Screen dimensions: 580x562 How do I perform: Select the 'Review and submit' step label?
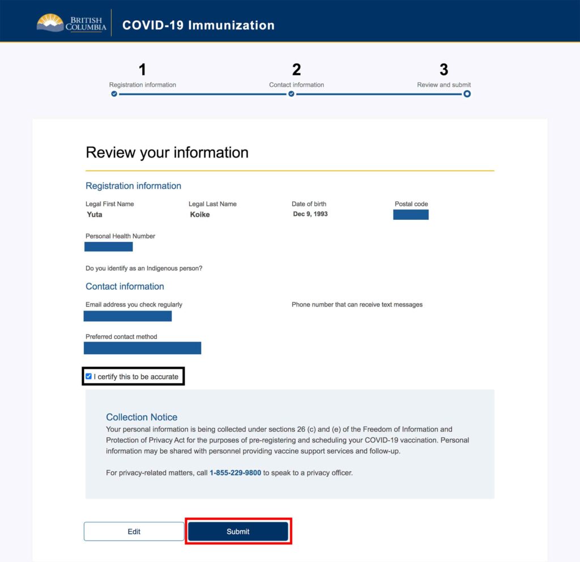(443, 85)
